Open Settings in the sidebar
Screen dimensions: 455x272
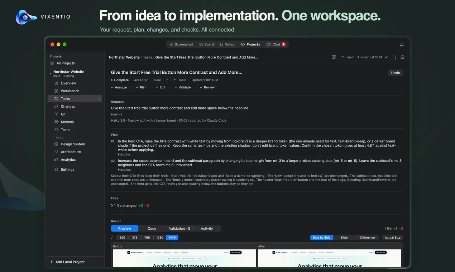pos(75,169)
